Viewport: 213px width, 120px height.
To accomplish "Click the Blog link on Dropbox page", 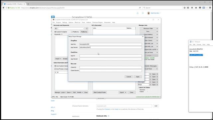I will coord(52,111).
